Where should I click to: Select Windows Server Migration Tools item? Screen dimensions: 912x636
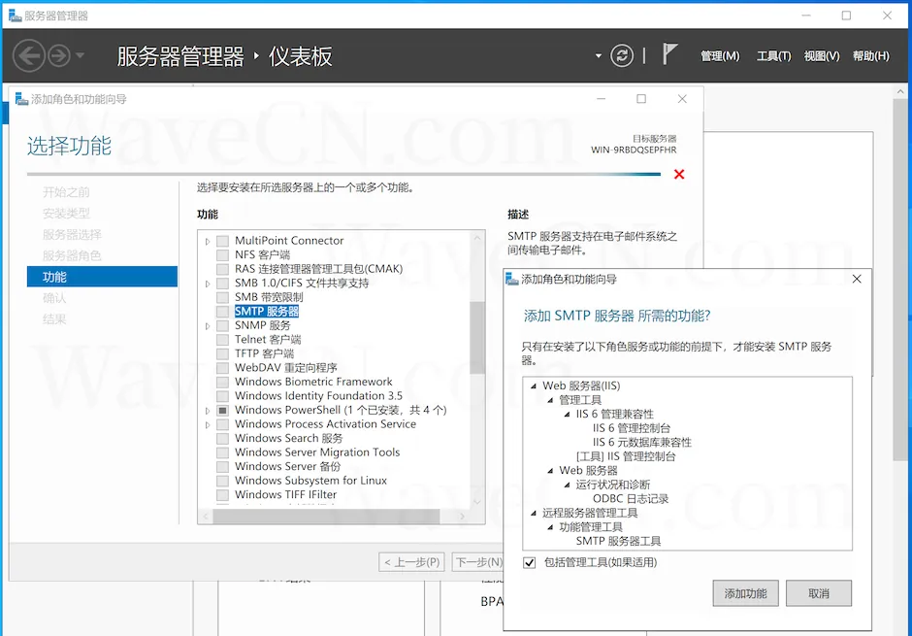(x=317, y=452)
